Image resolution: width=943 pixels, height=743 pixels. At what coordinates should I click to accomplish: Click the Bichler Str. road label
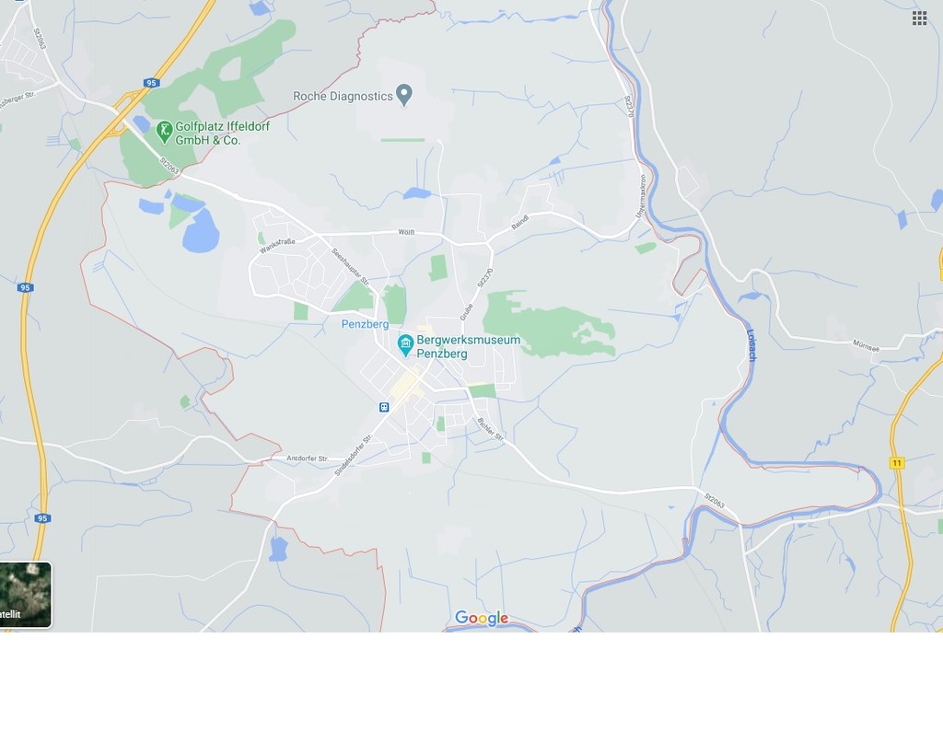[x=490, y=429]
